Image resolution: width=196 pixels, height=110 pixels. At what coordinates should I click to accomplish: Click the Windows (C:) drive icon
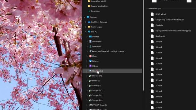90,71
